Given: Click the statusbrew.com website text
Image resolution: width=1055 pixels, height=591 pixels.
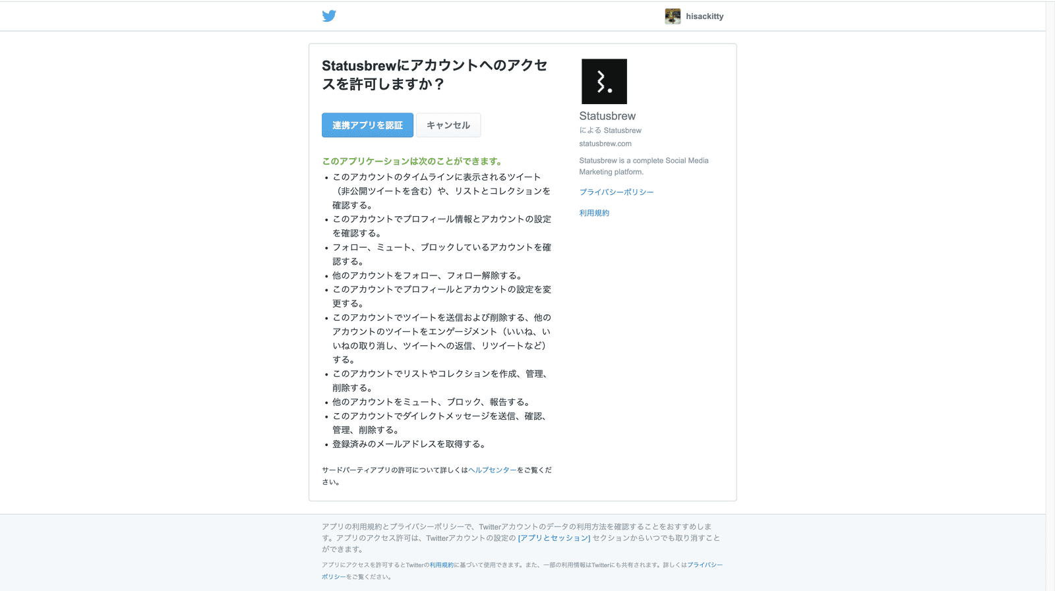Looking at the screenshot, I should pos(605,144).
